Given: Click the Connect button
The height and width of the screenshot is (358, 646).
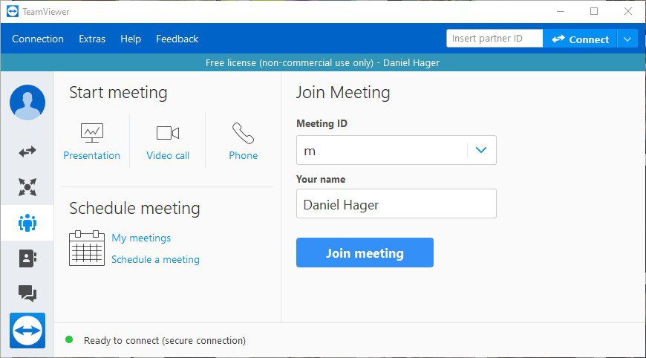Looking at the screenshot, I should coord(580,39).
